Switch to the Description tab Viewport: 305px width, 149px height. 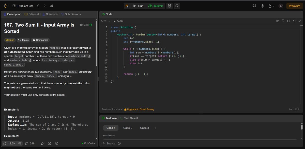12,14
